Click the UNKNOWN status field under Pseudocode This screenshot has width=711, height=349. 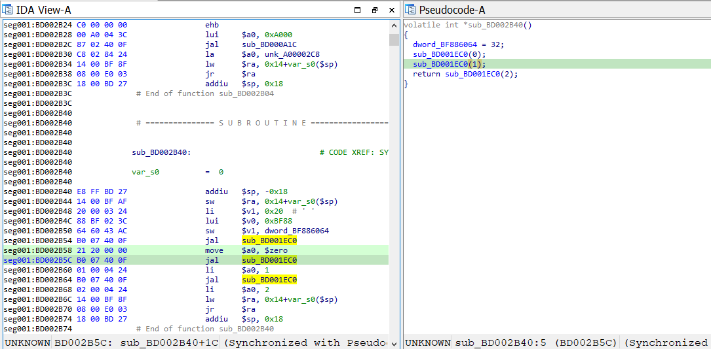428,342
